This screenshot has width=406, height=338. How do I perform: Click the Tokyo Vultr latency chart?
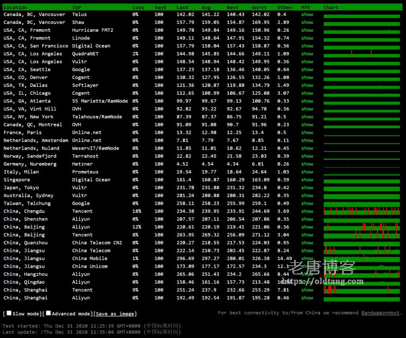pyautogui.click(x=362, y=188)
